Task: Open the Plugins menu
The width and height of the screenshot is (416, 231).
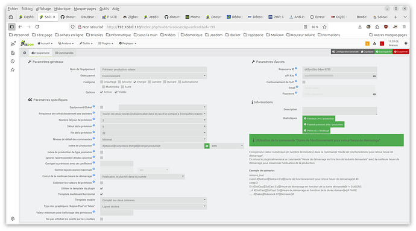Action: tap(106, 43)
